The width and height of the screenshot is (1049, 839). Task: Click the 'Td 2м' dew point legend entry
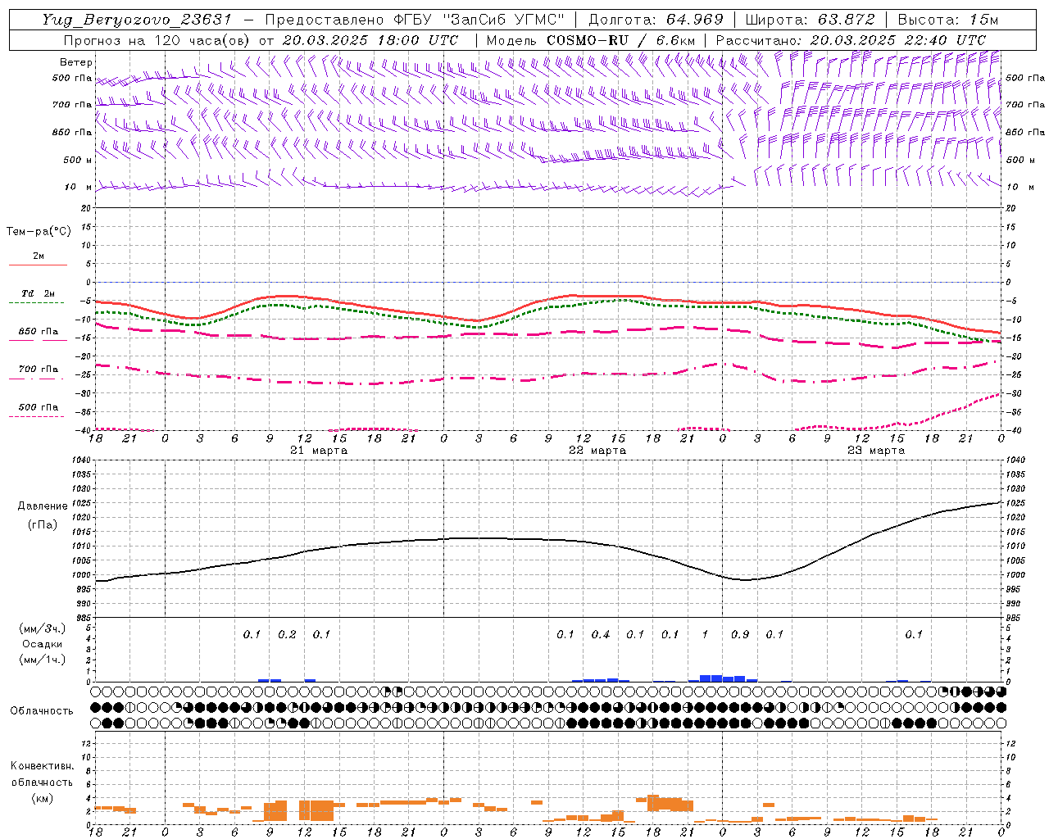click(38, 293)
